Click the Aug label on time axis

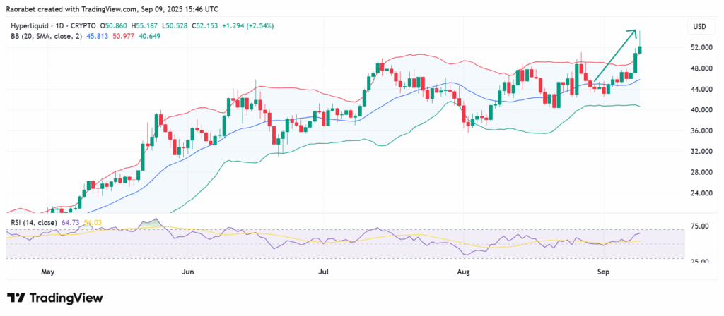[x=464, y=271]
